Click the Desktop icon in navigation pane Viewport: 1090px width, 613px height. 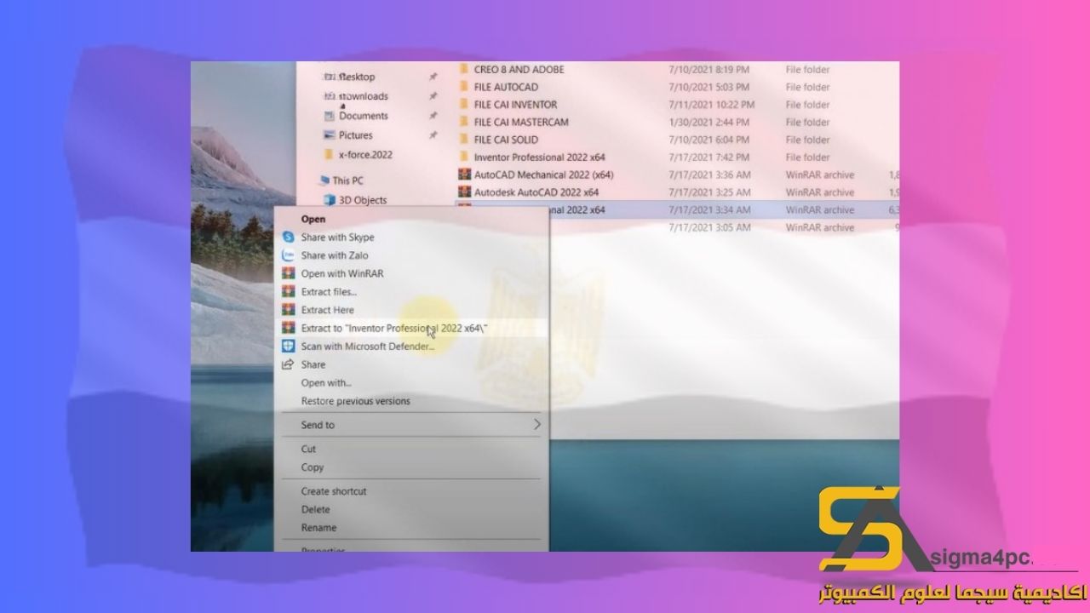pyautogui.click(x=330, y=77)
